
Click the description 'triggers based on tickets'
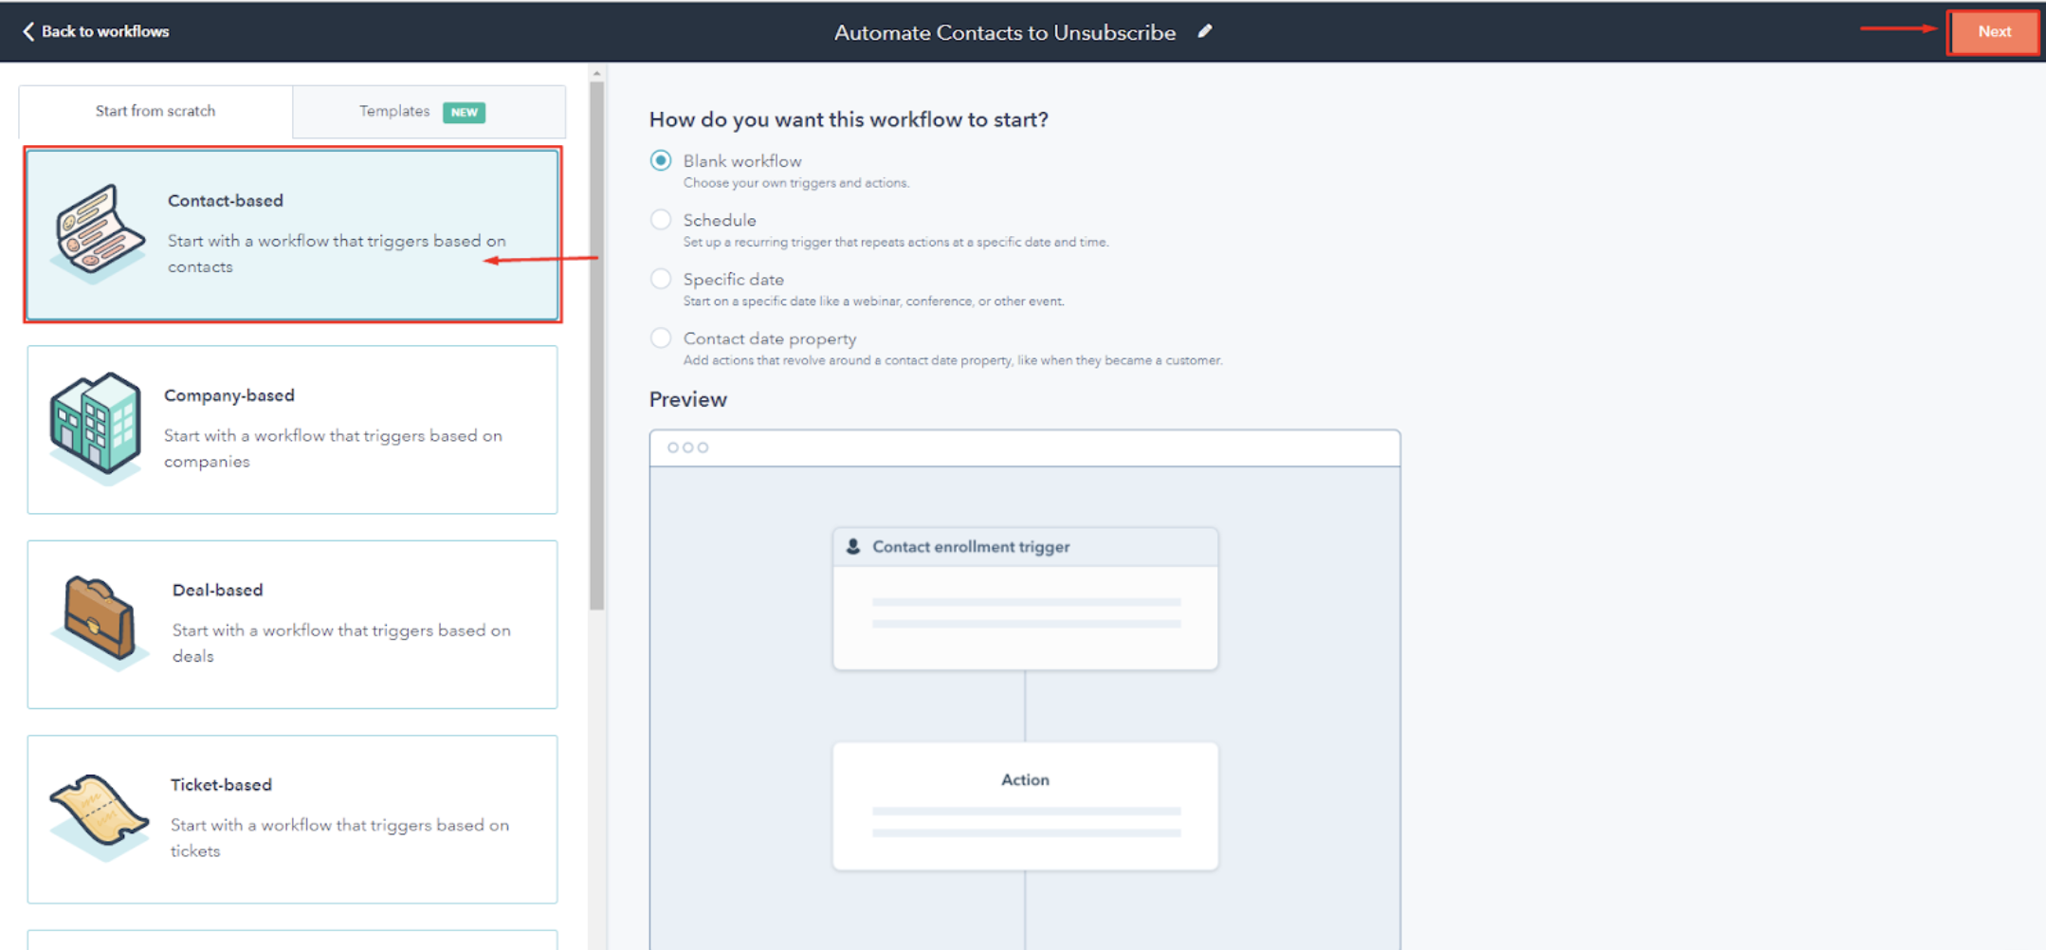coord(339,837)
